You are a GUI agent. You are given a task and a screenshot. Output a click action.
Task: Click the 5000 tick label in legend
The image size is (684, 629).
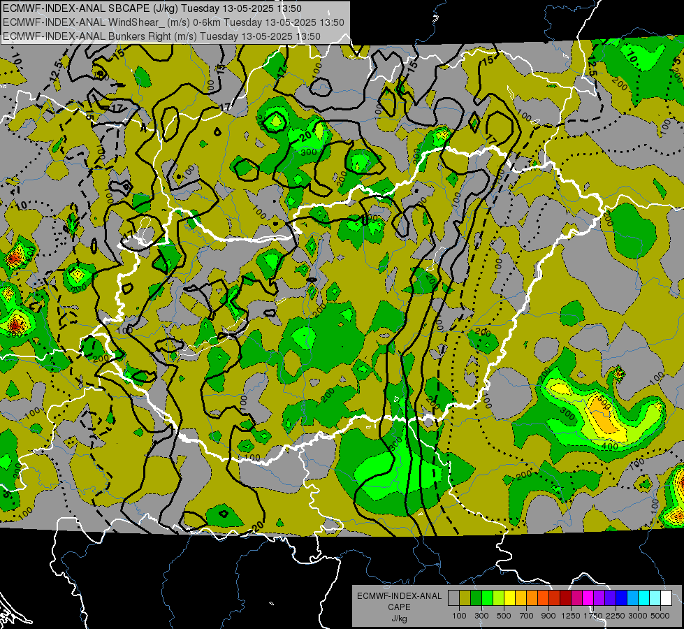tap(660, 616)
